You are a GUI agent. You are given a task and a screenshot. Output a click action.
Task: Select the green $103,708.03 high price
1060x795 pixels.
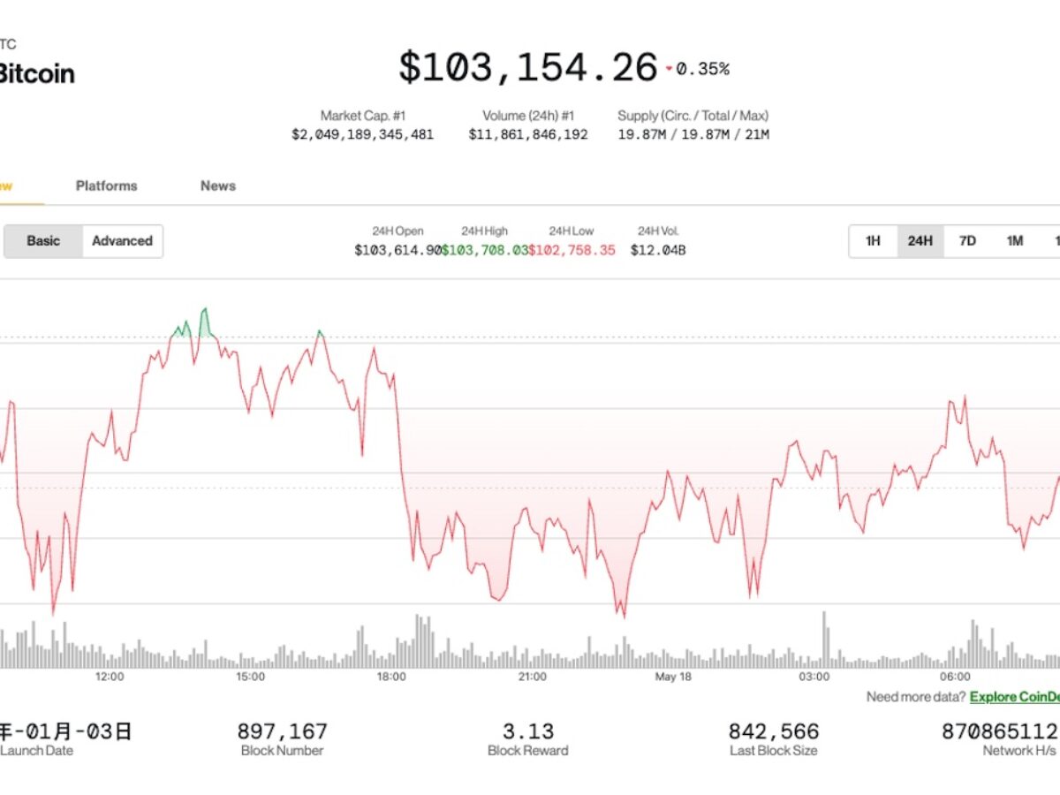tap(485, 251)
